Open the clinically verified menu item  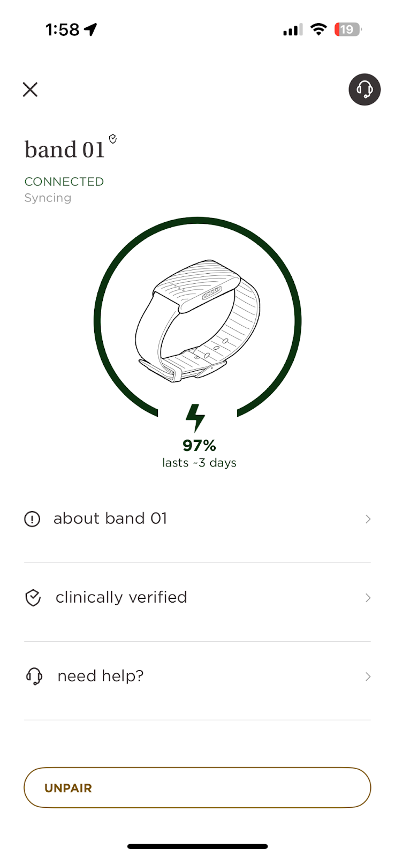pyautogui.click(x=121, y=597)
